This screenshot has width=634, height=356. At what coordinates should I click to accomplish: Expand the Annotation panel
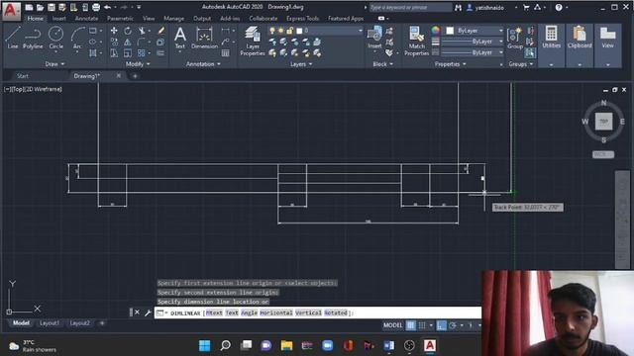coord(203,64)
